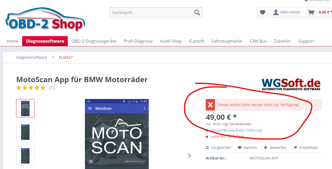The width and height of the screenshot is (332, 169).
Task: Open the CAN Bus menu item
Action: (258, 41)
